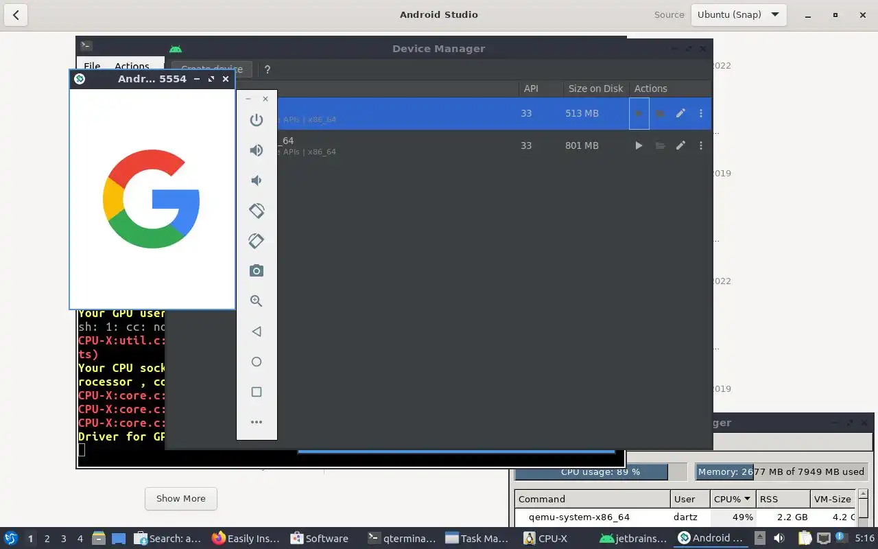Click the show desktop taskbar icon
This screenshot has height=549, width=878.
[x=119, y=538]
